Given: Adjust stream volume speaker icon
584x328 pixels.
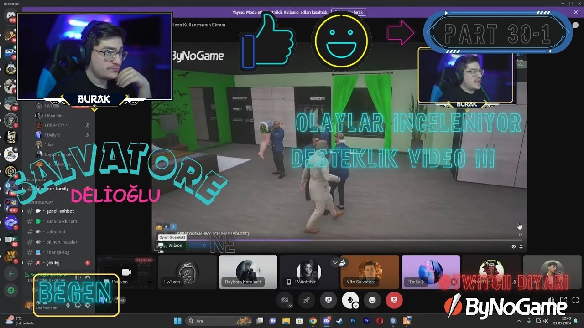Looking at the screenshot, I should 551,300.
